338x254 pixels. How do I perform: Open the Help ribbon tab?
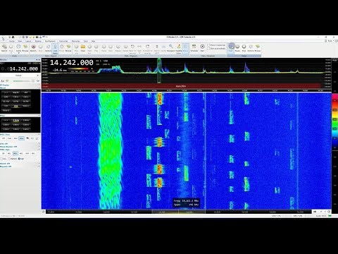(93, 41)
